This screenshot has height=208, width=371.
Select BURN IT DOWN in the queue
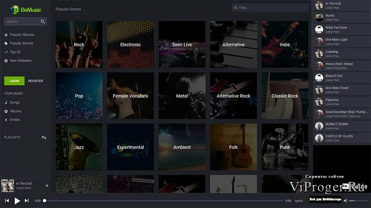click(342, 126)
